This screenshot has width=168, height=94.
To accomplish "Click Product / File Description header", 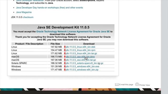I will pyautogui.click(x=29, y=44).
